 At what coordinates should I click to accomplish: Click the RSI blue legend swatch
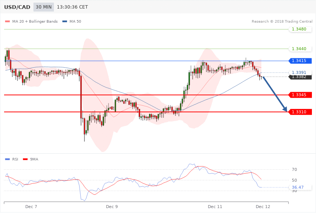click(x=7, y=159)
